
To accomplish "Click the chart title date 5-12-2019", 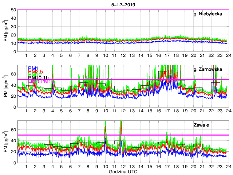I will (122, 4).
